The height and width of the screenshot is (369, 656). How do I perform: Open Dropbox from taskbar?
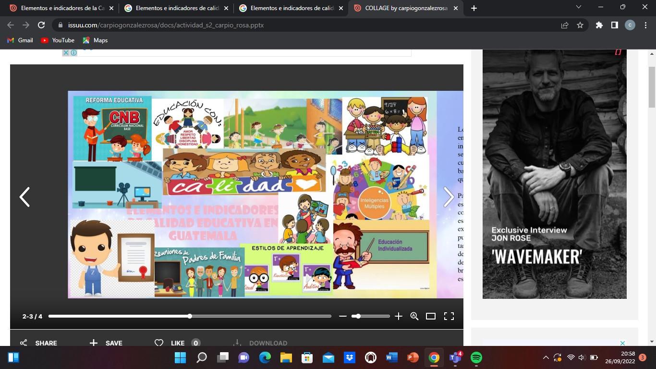coord(350,357)
